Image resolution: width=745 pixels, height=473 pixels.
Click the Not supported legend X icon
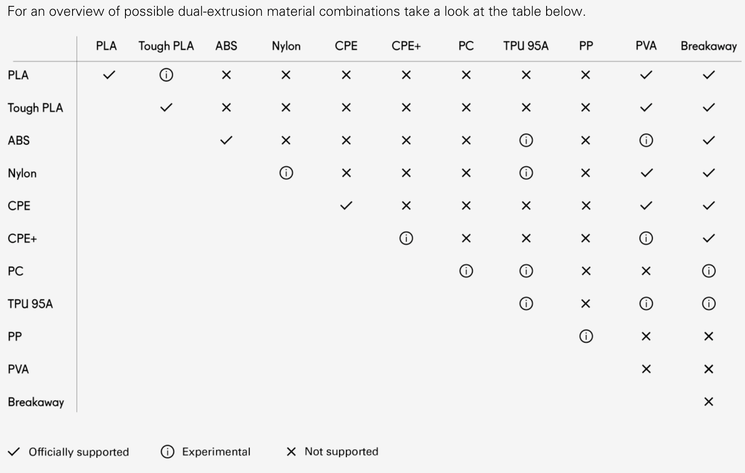291,452
